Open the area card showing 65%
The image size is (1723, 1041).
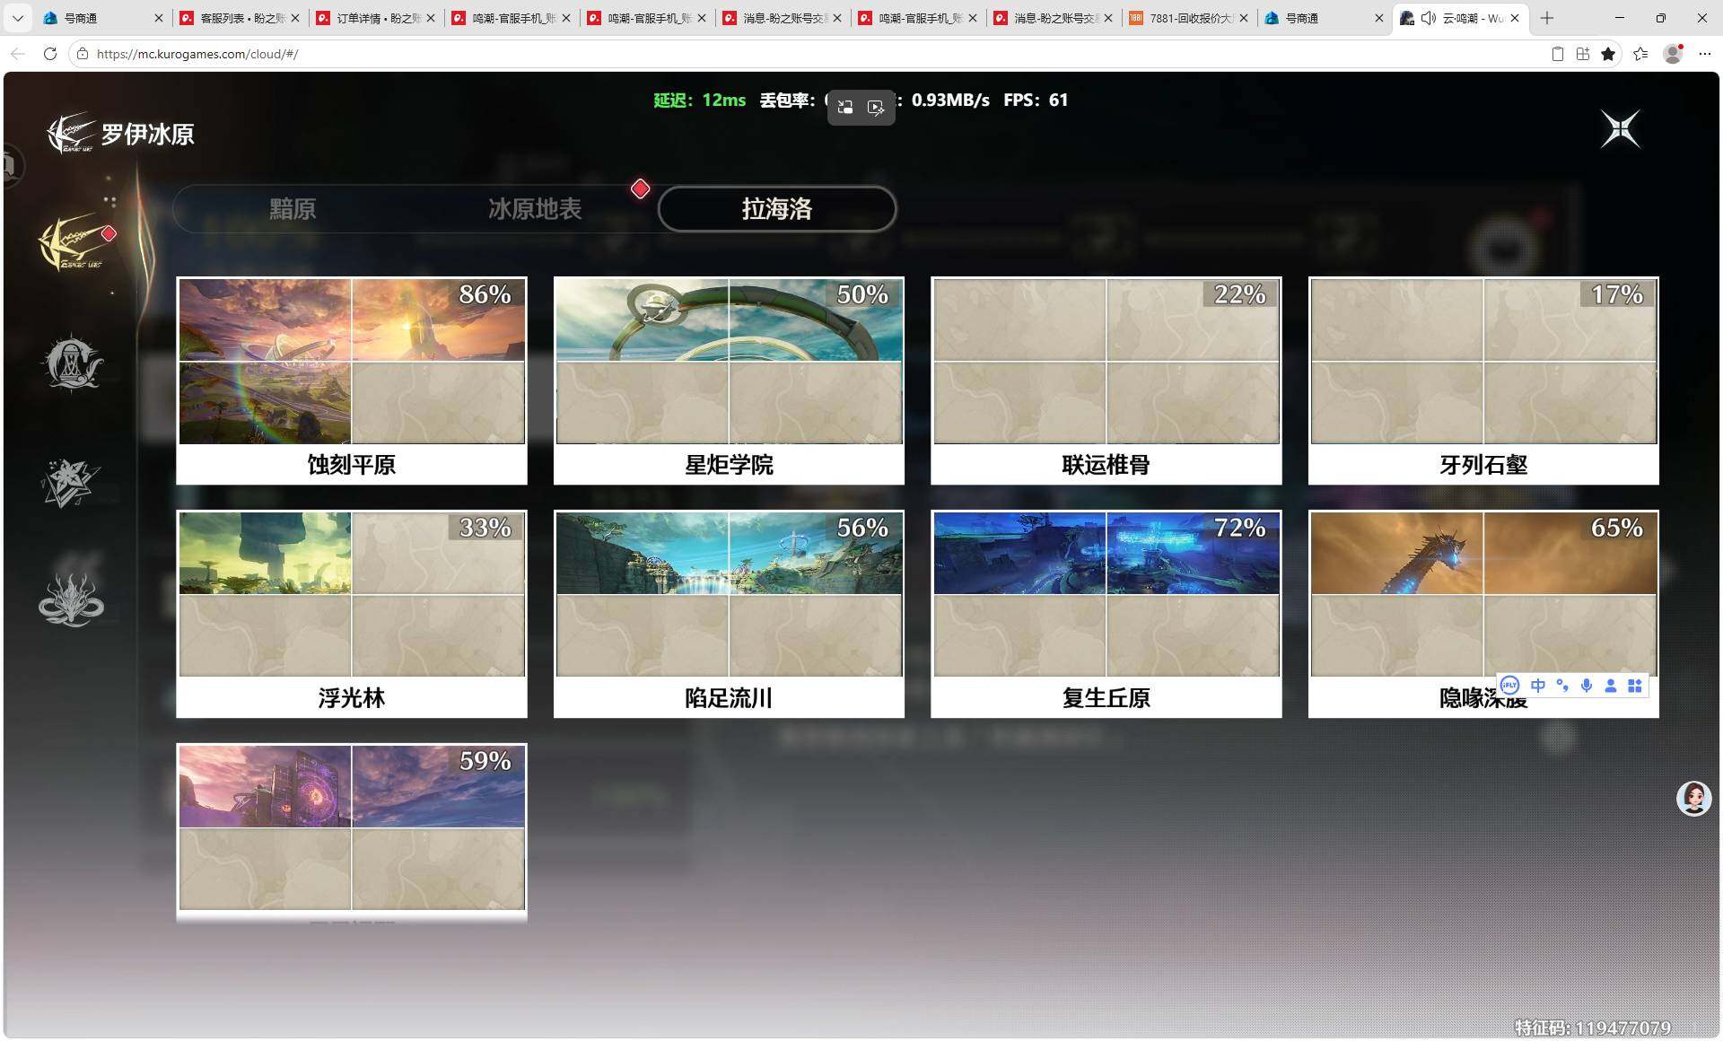(x=1483, y=614)
